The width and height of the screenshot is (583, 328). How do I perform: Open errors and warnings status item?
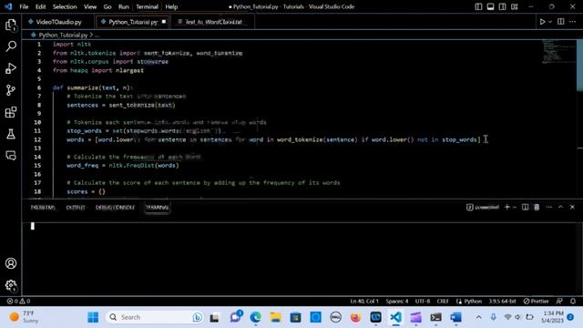[x=18, y=302]
